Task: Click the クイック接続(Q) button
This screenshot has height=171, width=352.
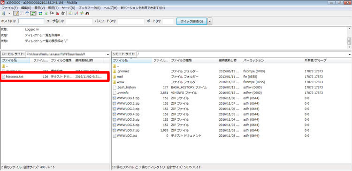Action: 191,21
